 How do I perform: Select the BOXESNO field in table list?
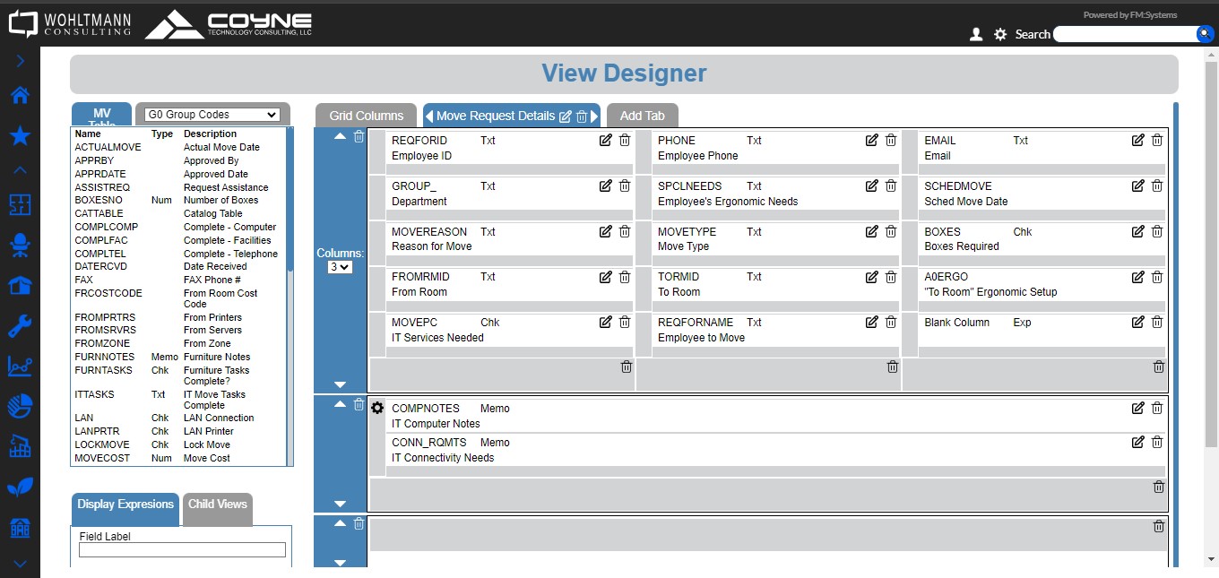(99, 201)
